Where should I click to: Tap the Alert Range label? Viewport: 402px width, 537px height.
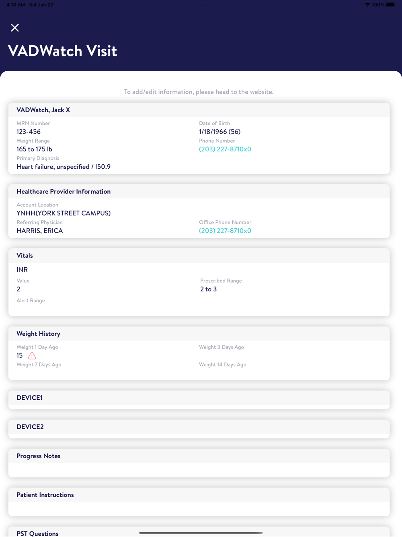31,301
